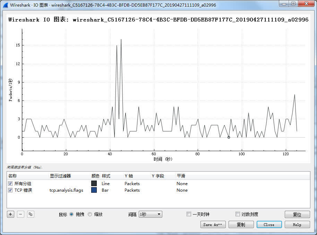Click the 复制 copy button
This screenshot has width=317, height=235.
coord(241,225)
